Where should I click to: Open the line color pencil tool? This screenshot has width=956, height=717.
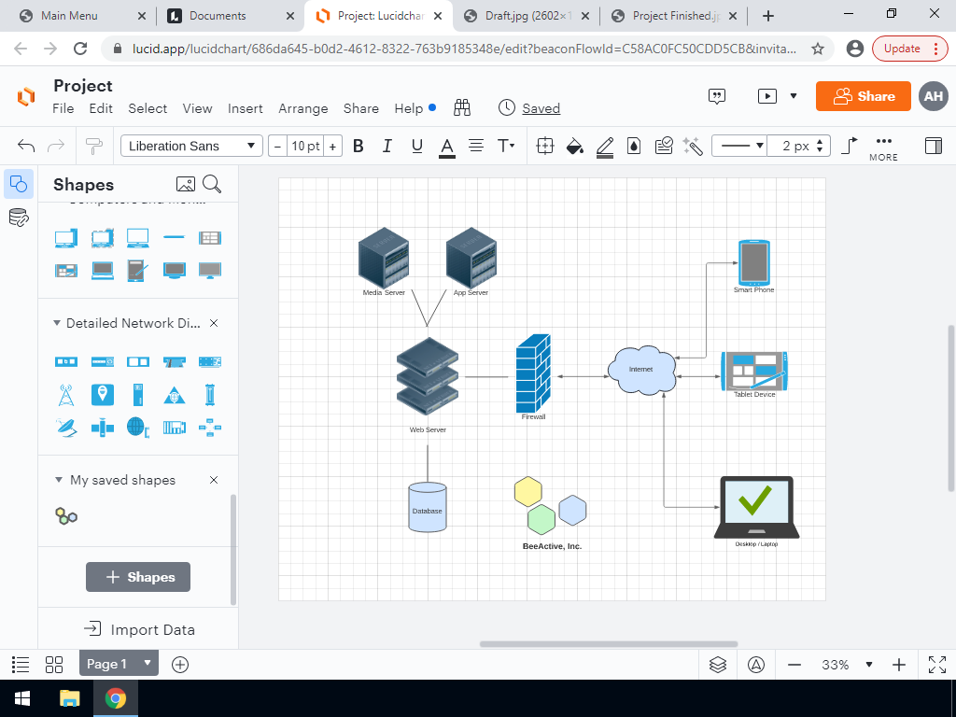point(605,147)
